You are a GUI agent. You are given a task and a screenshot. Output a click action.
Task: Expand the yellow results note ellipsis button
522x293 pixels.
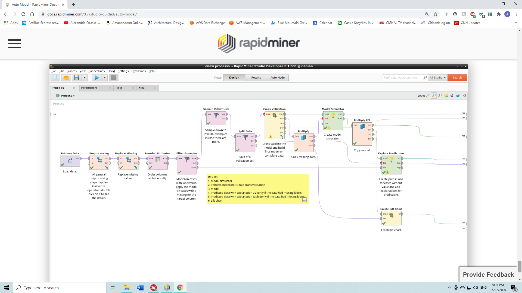coord(304,200)
